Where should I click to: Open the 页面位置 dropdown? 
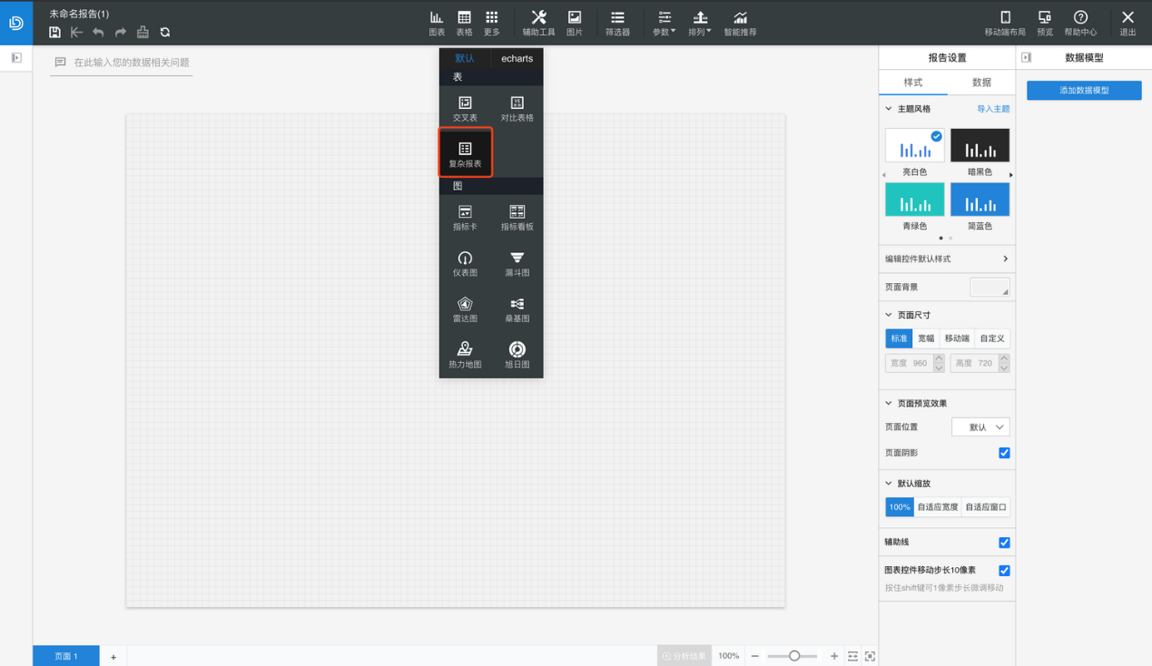pyautogui.click(x=980, y=427)
